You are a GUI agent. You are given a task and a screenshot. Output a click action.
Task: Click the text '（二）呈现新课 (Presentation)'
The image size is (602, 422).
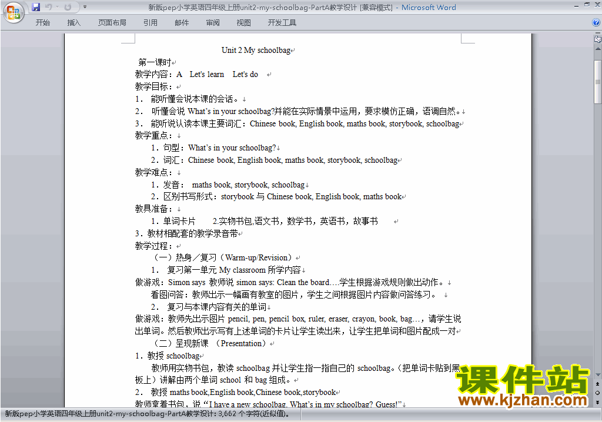coord(210,344)
